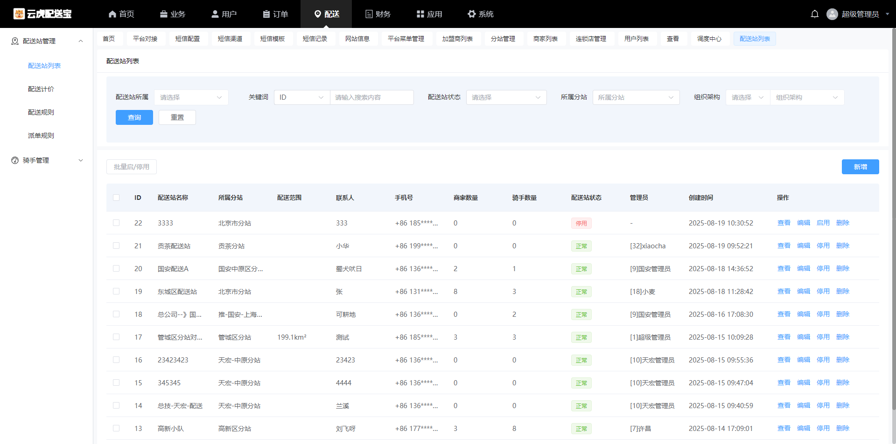Click the super admin avatar icon

tap(832, 14)
